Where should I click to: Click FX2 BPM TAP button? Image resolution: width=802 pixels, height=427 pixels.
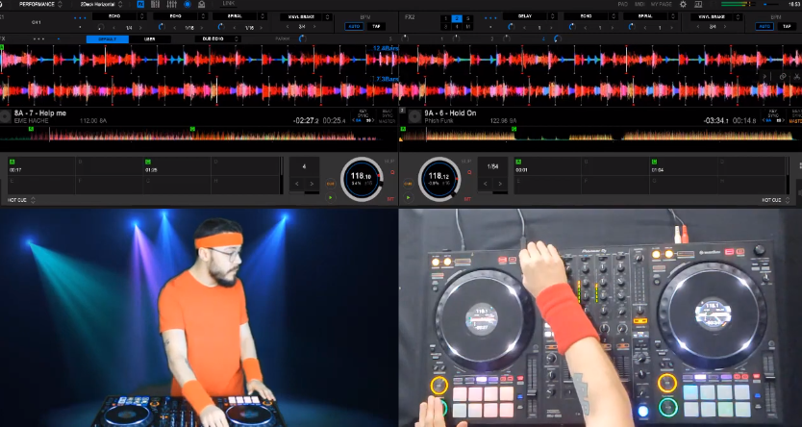pyautogui.click(x=787, y=27)
